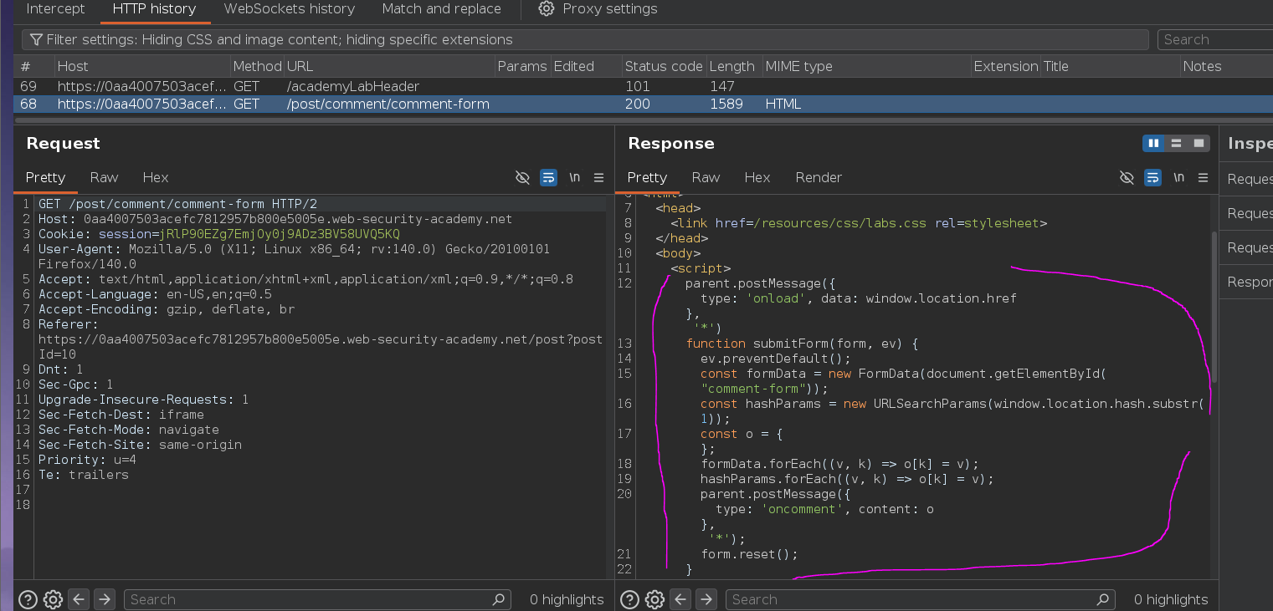Open the Response panel hamburger menu

point(1204,177)
